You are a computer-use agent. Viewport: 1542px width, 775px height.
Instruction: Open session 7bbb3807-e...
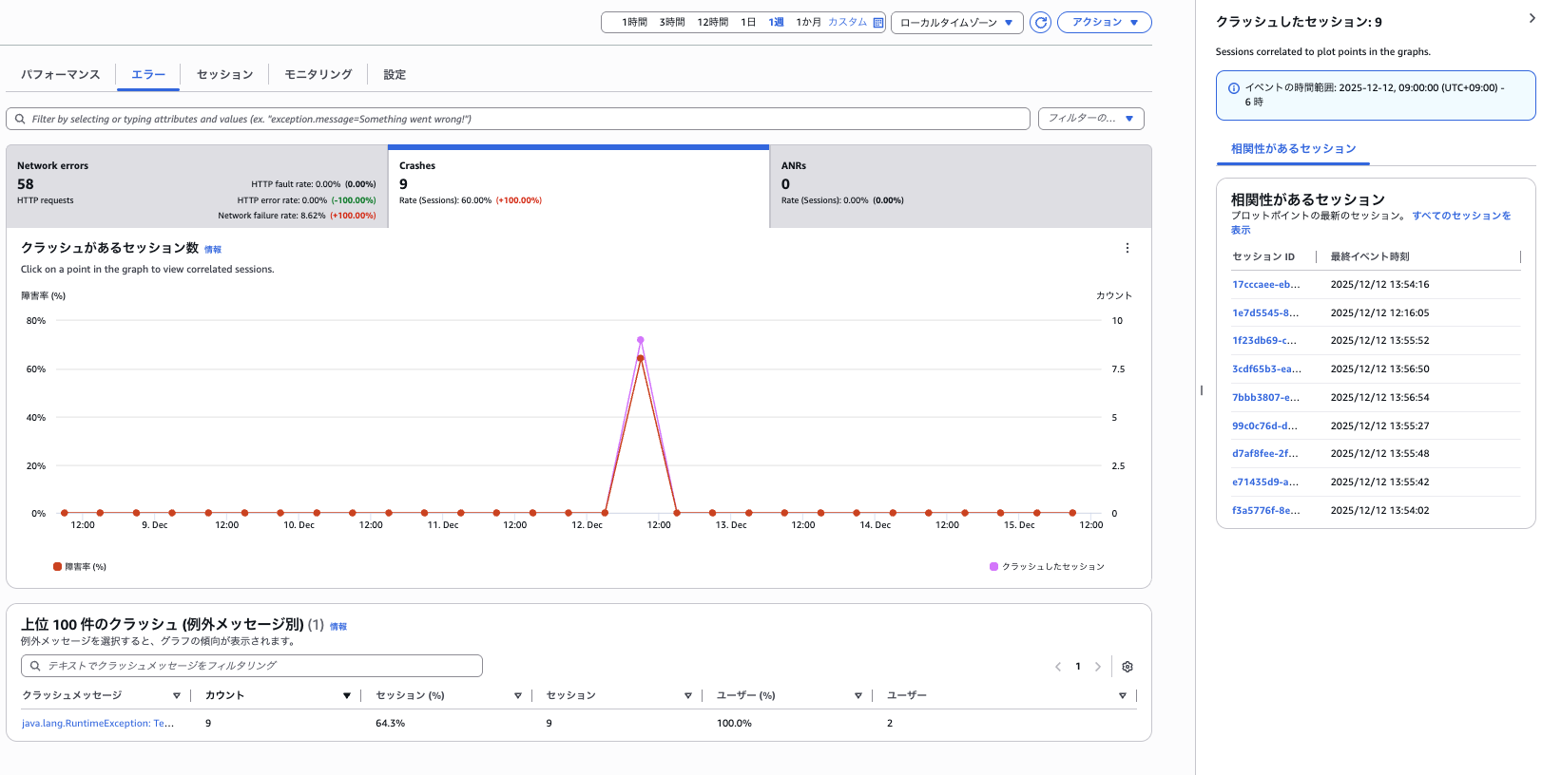(x=1266, y=398)
